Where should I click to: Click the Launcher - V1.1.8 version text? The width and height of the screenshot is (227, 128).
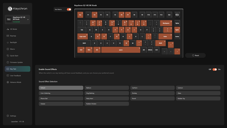[18, 122]
